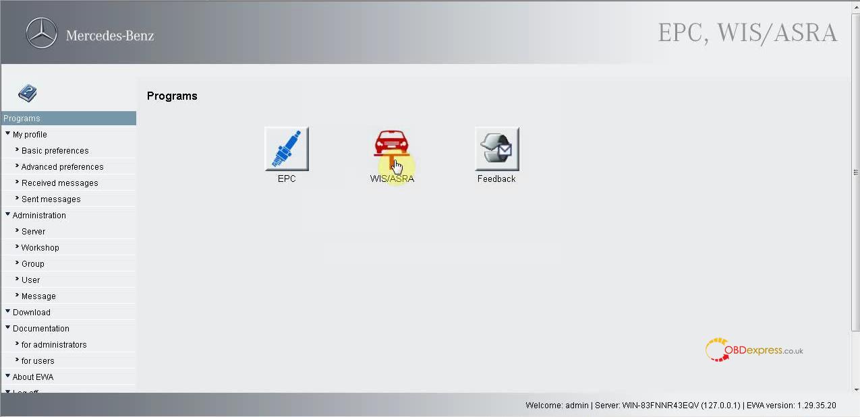Click the Mercedes-Benz star logo

pyautogui.click(x=41, y=34)
